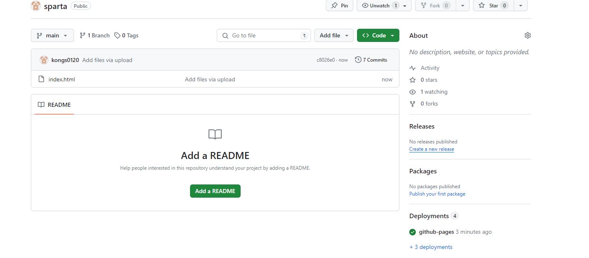
Task: Open the main branch switcher dropdown
Action: pyautogui.click(x=52, y=35)
